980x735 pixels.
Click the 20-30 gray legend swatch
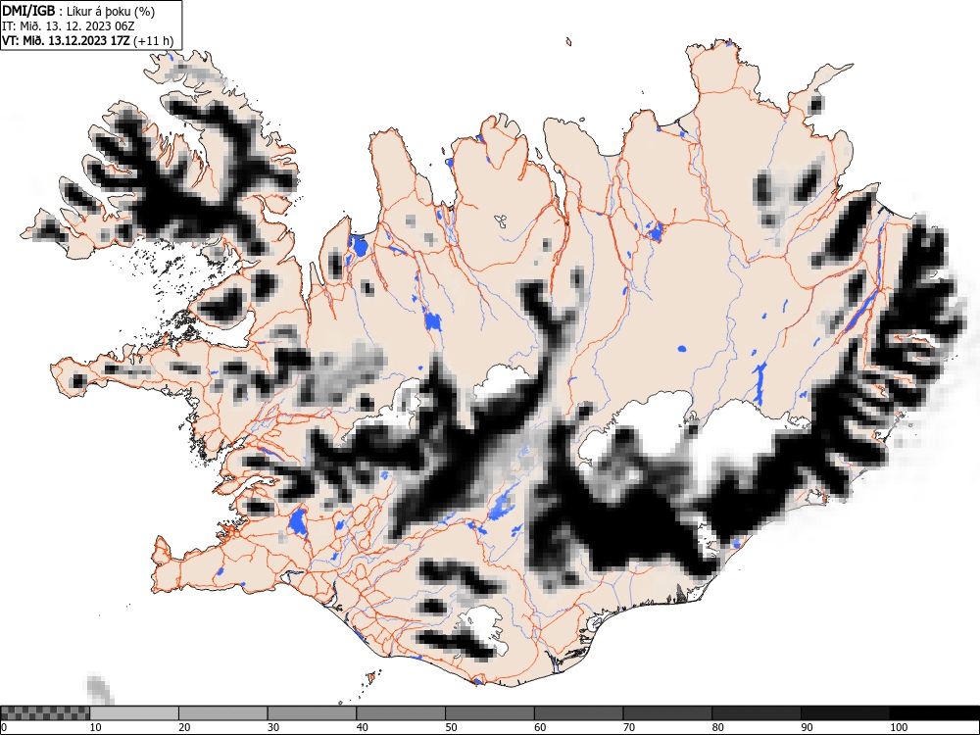pos(223,713)
